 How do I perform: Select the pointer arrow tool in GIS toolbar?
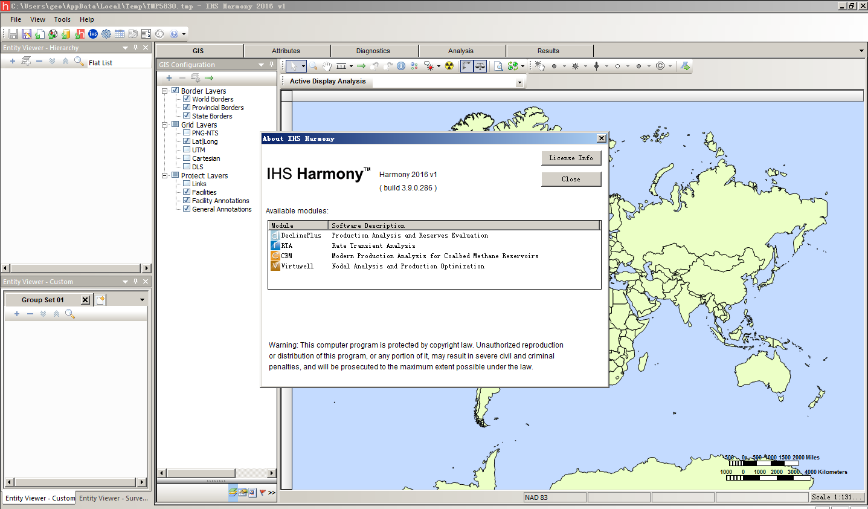tap(292, 66)
